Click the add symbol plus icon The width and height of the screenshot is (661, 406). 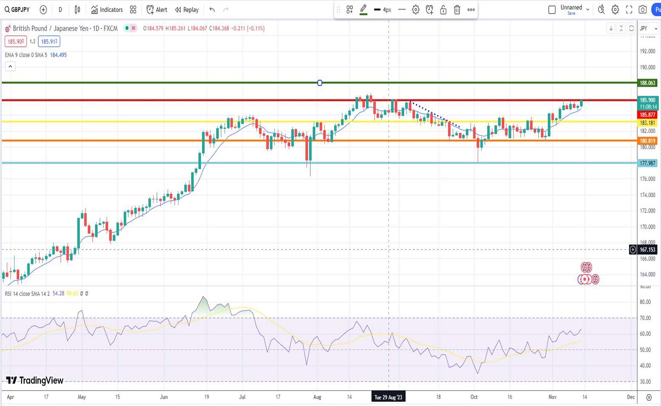point(43,10)
